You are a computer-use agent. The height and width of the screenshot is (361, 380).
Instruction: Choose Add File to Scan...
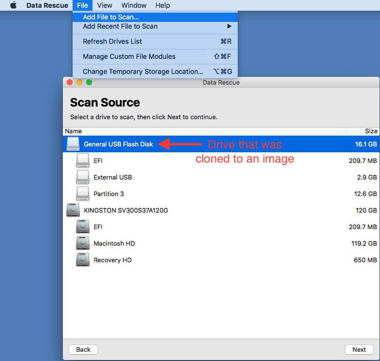coord(155,17)
